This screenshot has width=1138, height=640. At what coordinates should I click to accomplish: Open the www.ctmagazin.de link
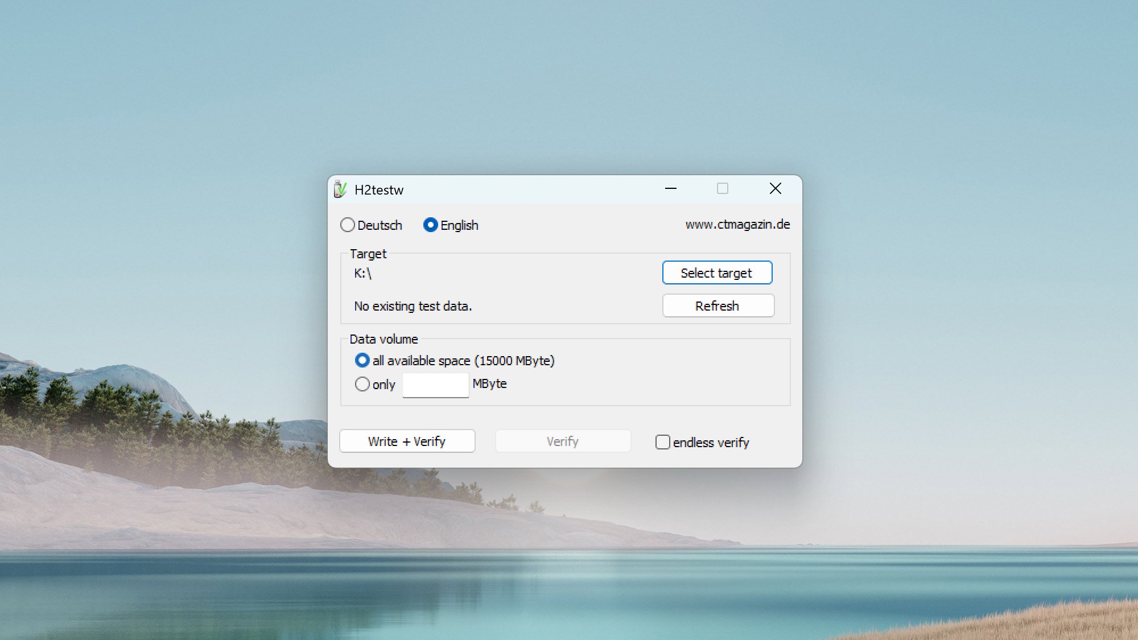click(x=737, y=225)
